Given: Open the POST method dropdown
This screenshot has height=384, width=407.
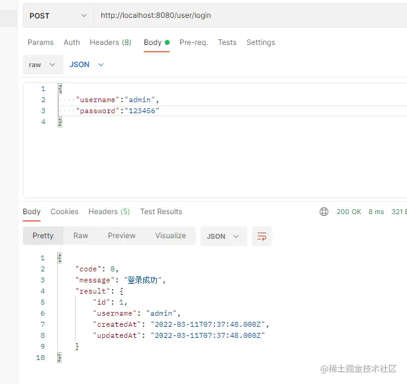Looking at the screenshot, I should coord(58,15).
